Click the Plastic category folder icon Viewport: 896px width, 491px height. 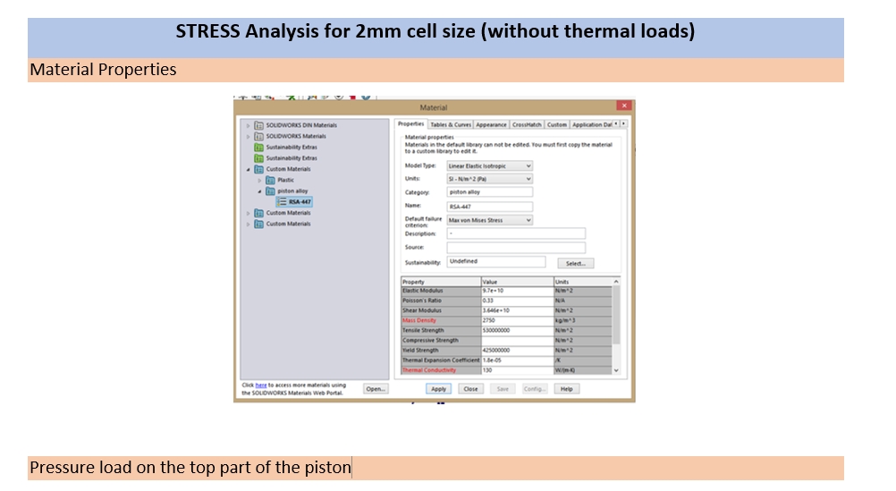point(268,180)
